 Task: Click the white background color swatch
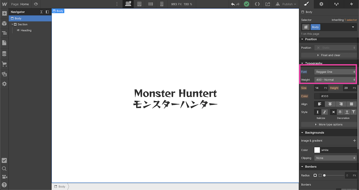pos(317,150)
